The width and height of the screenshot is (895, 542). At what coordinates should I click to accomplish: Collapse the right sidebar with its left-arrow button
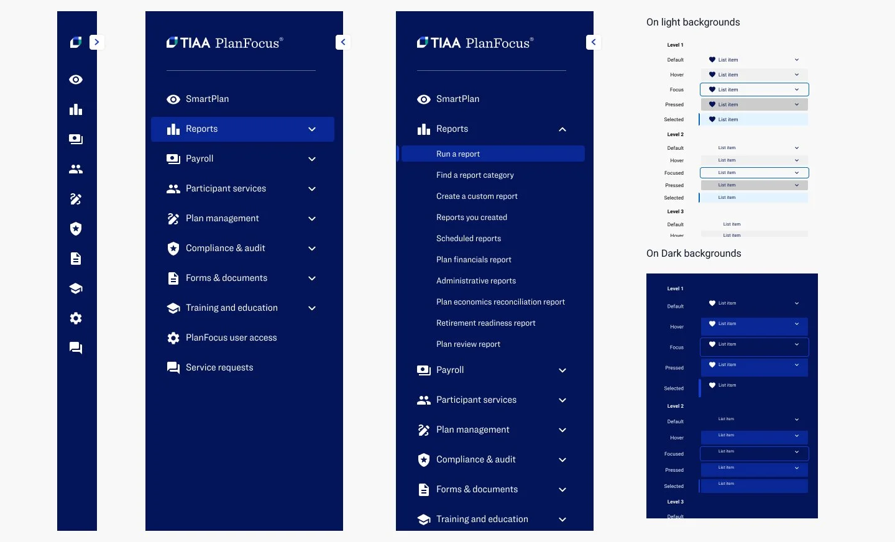(593, 42)
